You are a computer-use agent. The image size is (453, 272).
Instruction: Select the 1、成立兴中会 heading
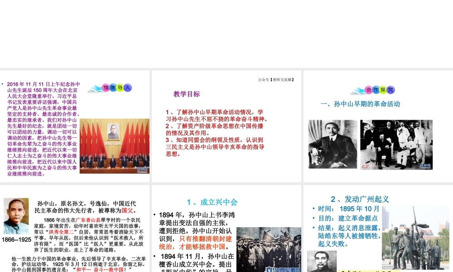(212, 202)
